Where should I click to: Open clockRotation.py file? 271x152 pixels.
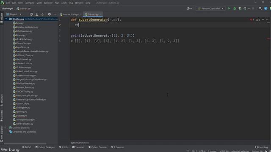point(24,39)
